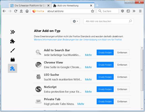This screenshot has width=145, height=112.
Task: Open the hamburger application menu
Action: [140, 11]
